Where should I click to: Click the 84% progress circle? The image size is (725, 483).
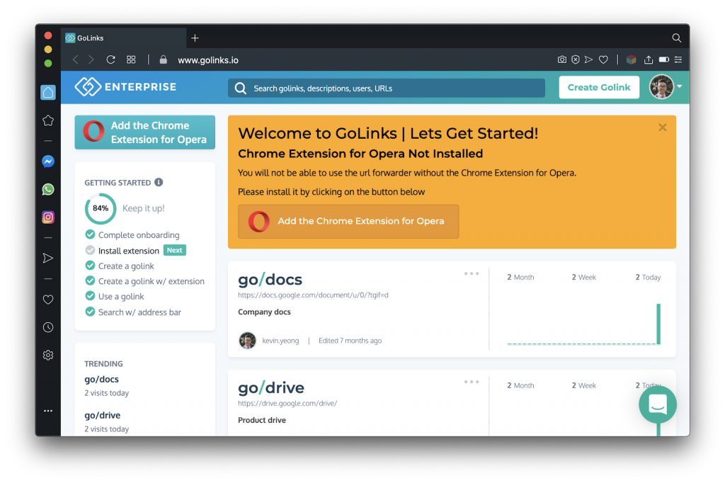point(100,209)
